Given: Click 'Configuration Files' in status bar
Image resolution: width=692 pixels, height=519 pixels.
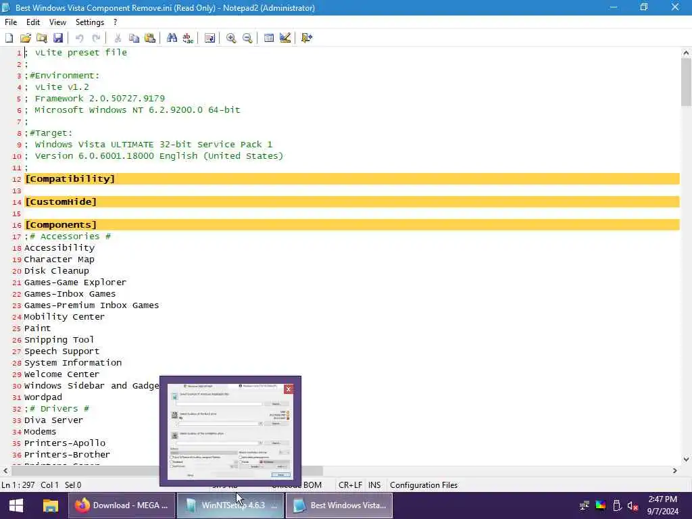Looking at the screenshot, I should (x=424, y=485).
